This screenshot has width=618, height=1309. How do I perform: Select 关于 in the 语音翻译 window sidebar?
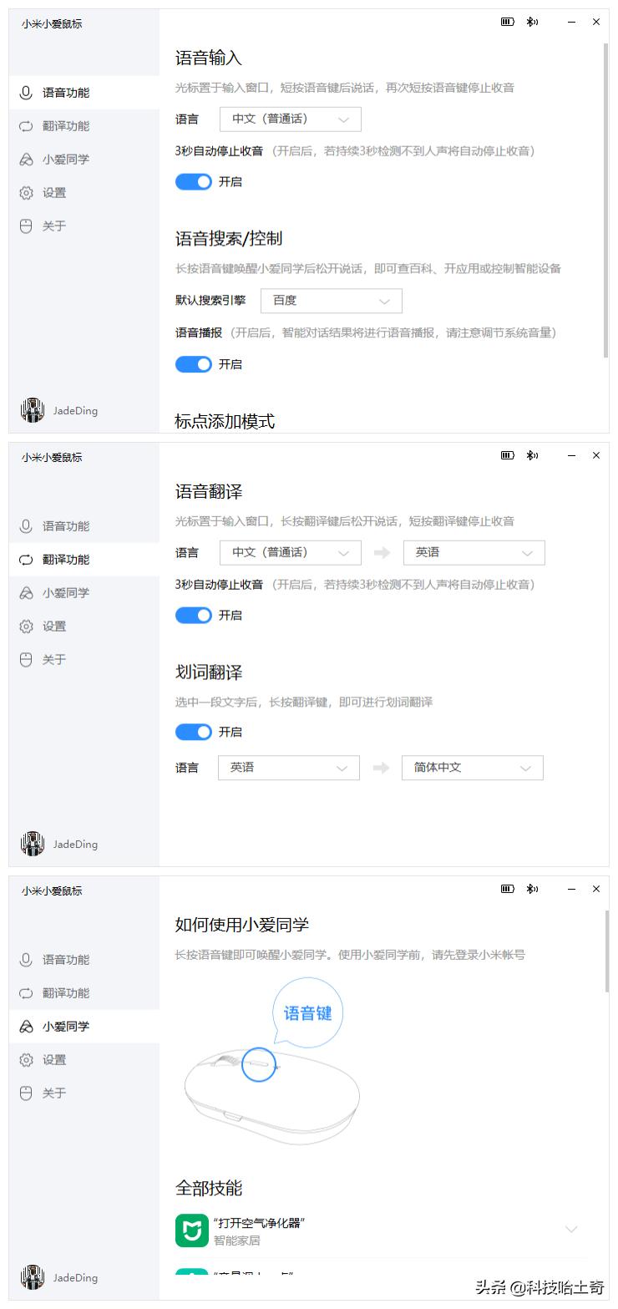click(84, 660)
